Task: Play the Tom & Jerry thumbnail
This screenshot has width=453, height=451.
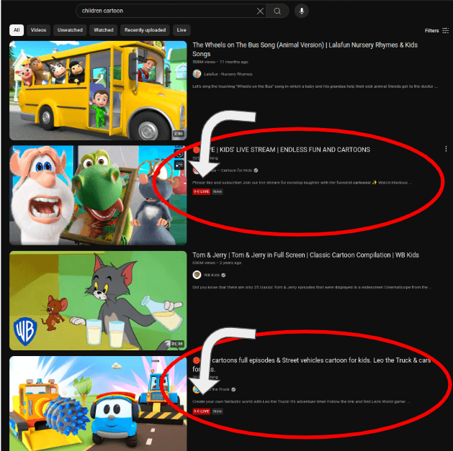Action: (98, 301)
